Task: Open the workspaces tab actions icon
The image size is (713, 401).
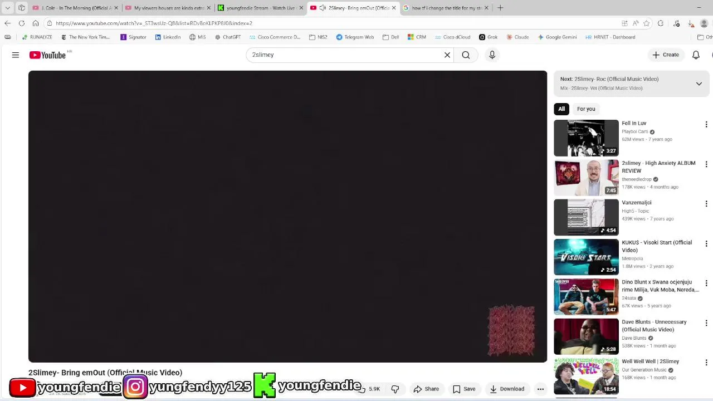Action: pos(21,8)
